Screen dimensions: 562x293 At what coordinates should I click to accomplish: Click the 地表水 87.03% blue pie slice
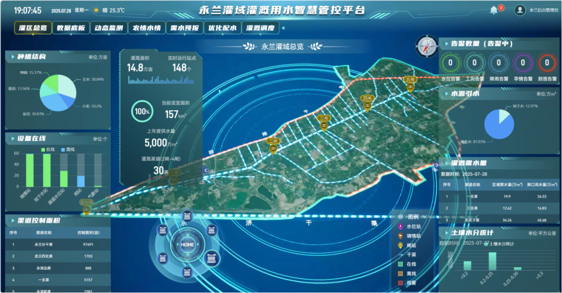click(497, 126)
